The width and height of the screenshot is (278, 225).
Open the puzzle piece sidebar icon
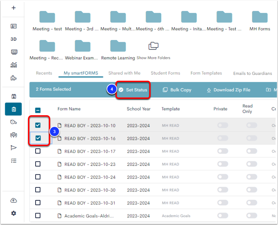(x=14, y=78)
